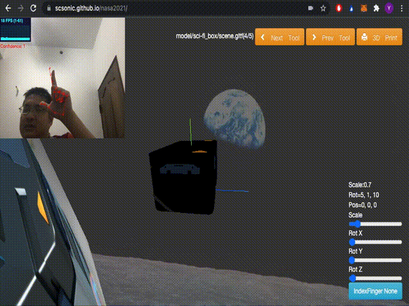Click the Rot Z slider track
This screenshot has width=409, height=306.
click(x=375, y=278)
